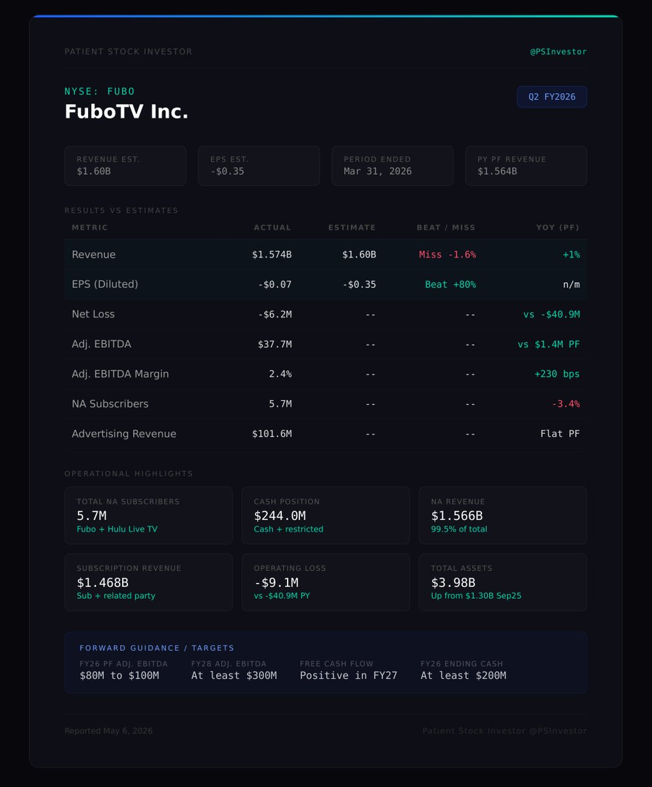Click the NYSE: FUBO ticker label
The image size is (652, 787).
(x=99, y=91)
